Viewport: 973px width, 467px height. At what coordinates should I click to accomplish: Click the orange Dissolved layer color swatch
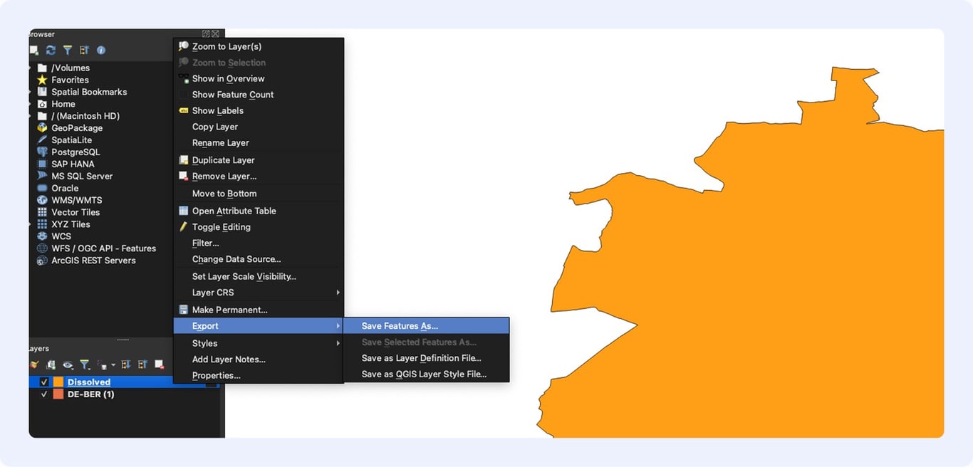(x=58, y=382)
